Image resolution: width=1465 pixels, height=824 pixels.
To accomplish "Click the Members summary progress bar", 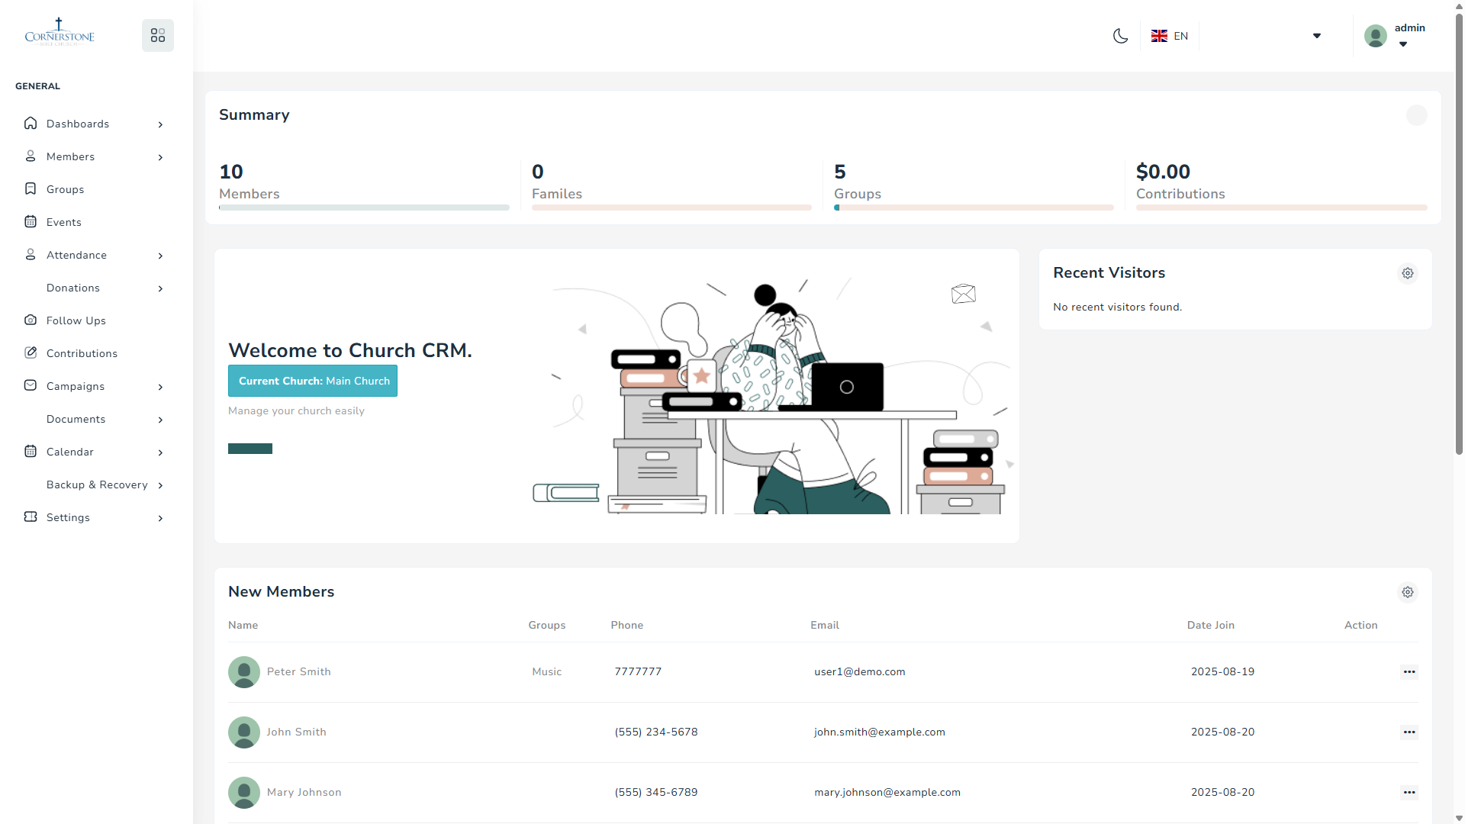I will 364,208.
